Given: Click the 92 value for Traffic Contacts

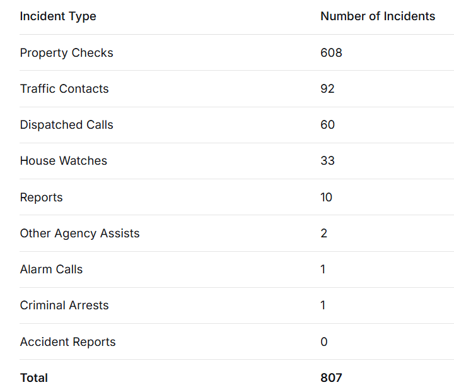Looking at the screenshot, I should tap(327, 89).
